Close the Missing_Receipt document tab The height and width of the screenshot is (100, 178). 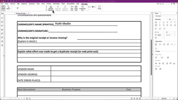[29, 13]
